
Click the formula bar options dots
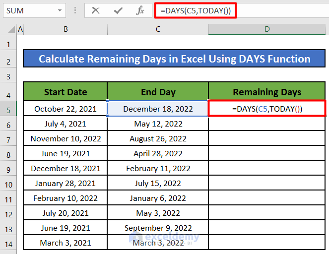75,10
